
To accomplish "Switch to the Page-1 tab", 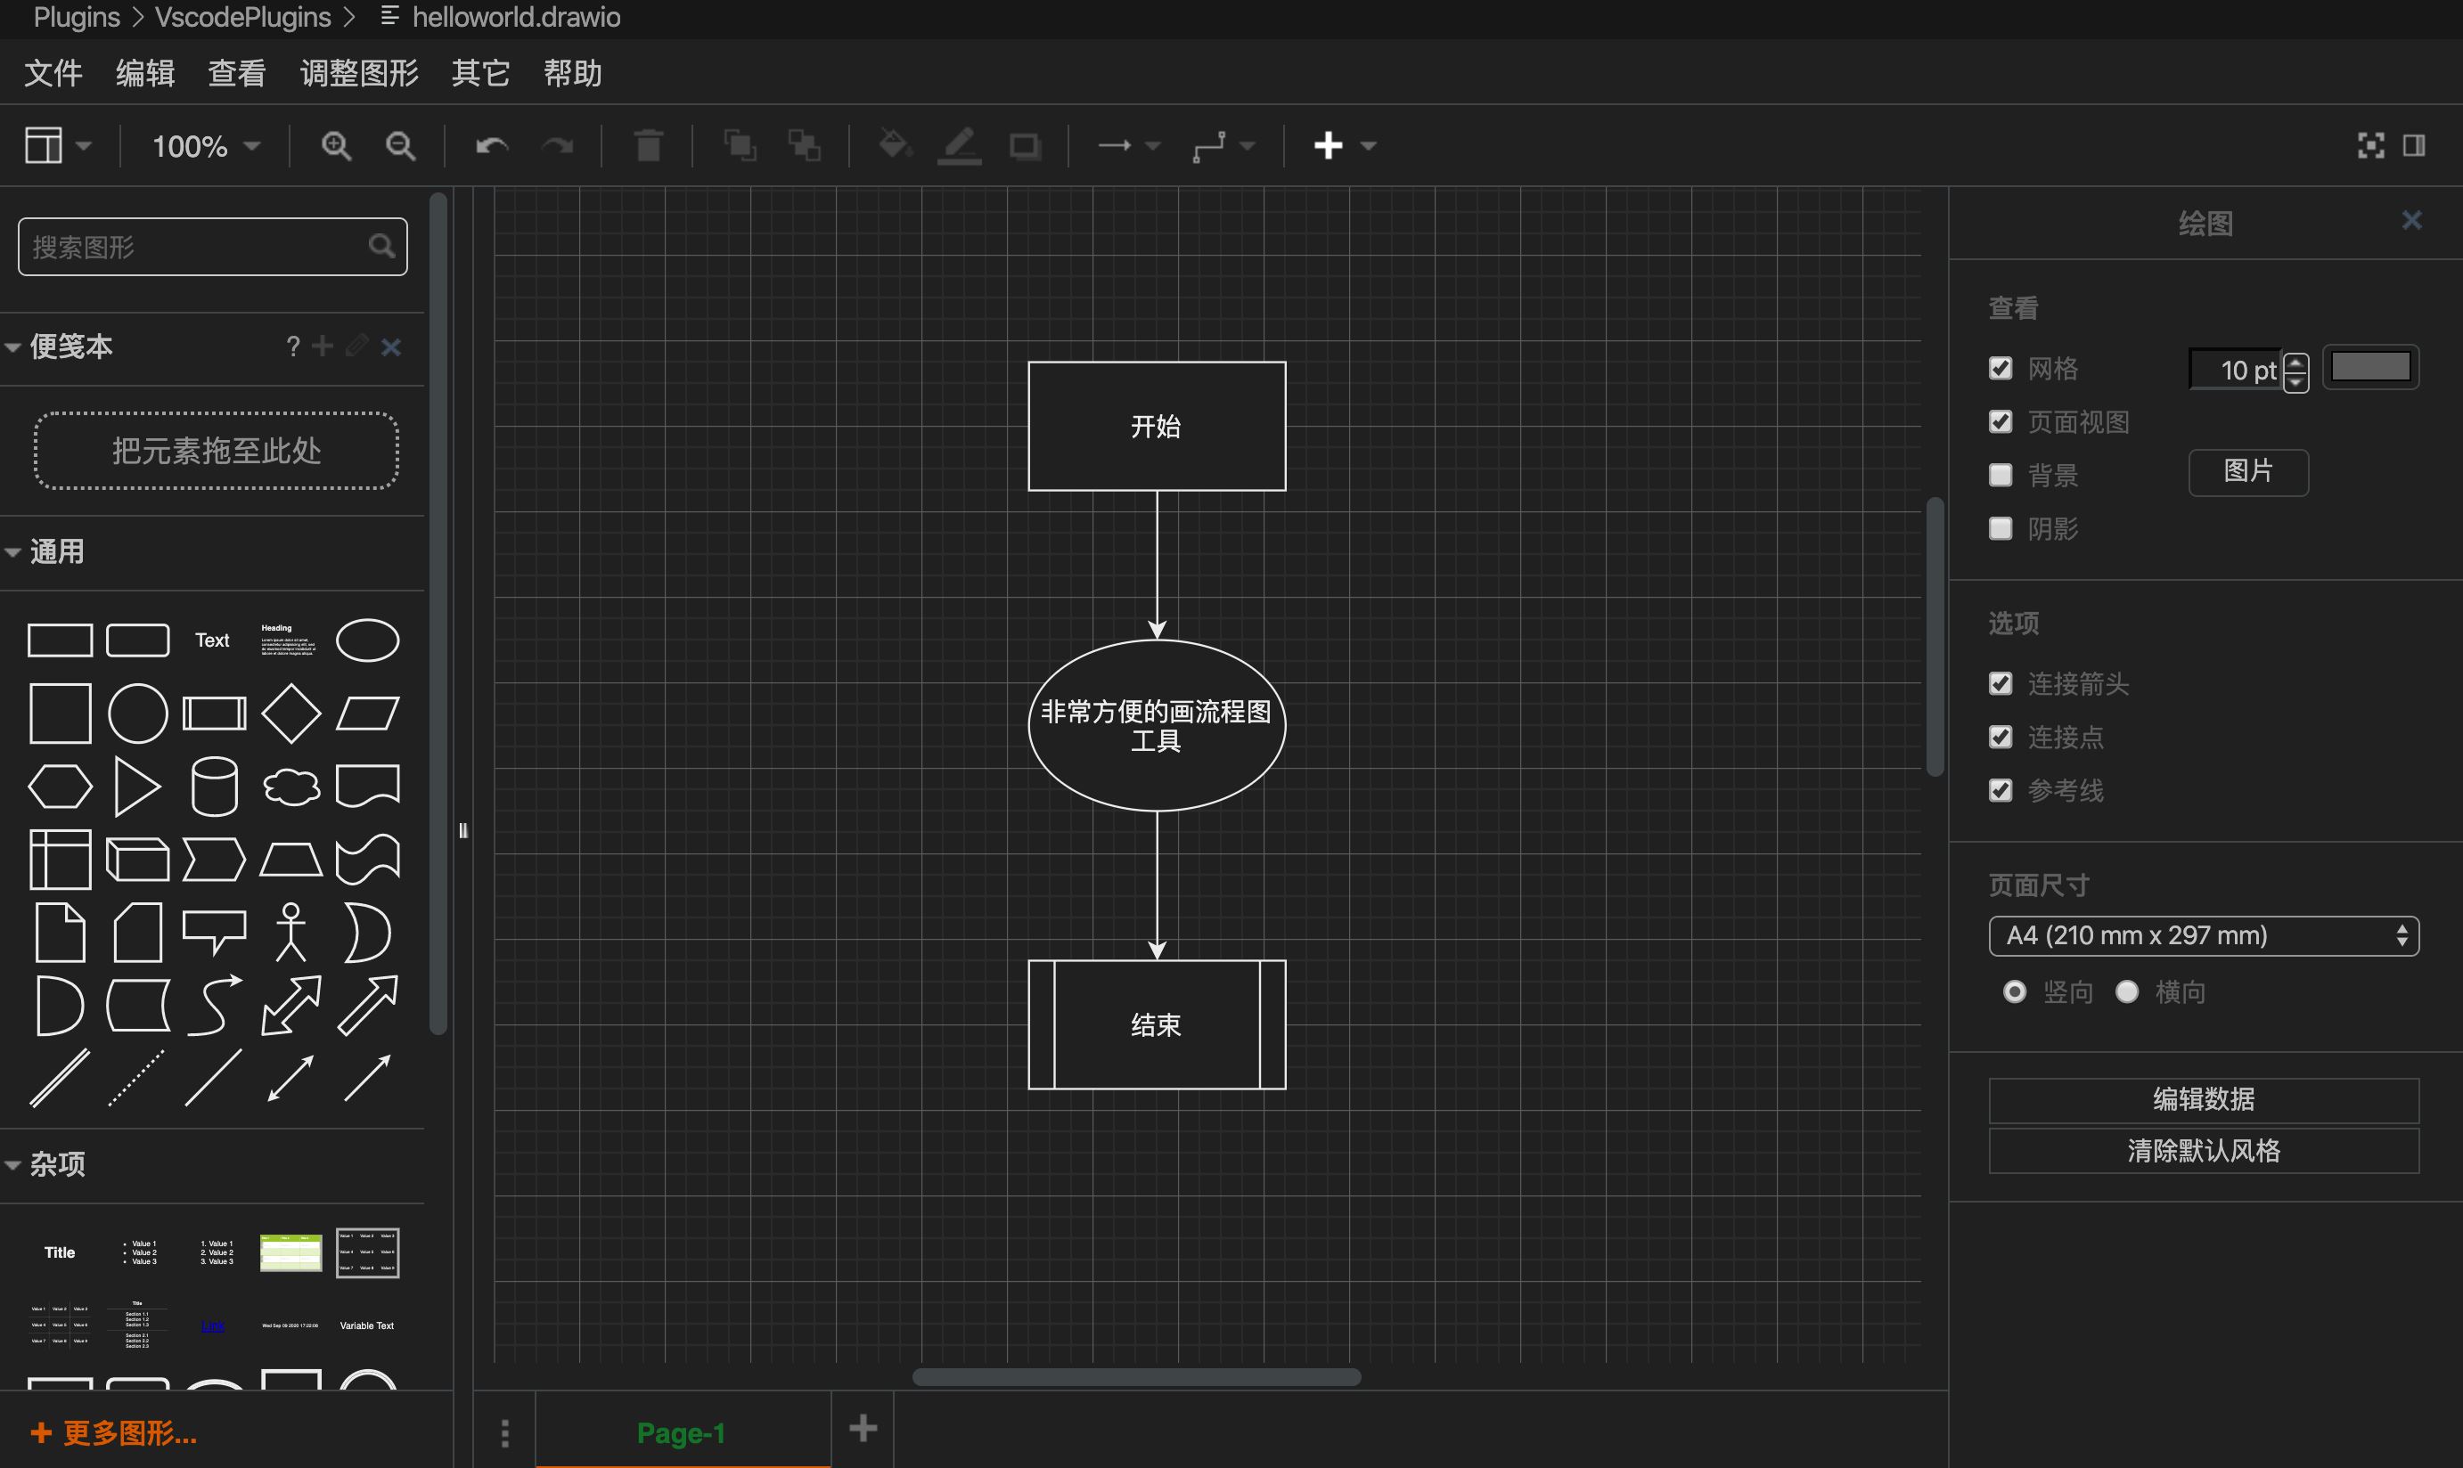I will 681,1432.
